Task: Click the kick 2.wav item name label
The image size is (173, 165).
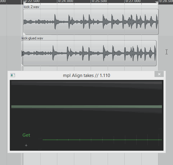Action: [31, 7]
